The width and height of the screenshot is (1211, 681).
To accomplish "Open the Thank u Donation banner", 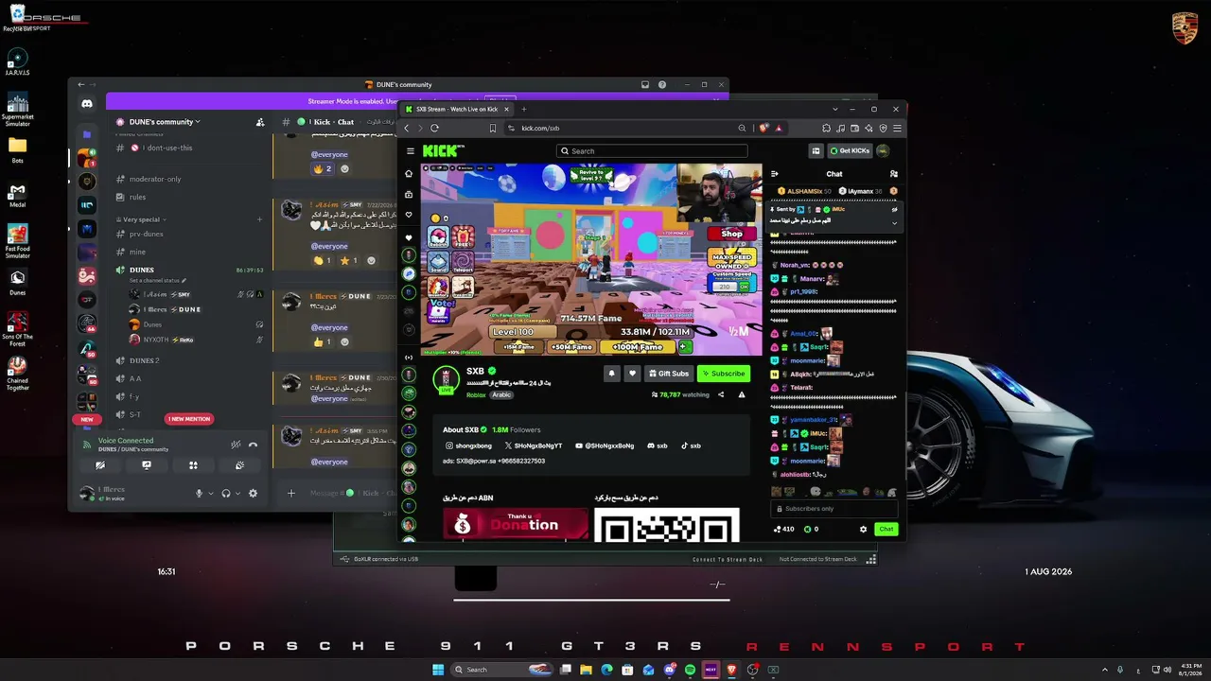I will click(x=516, y=524).
